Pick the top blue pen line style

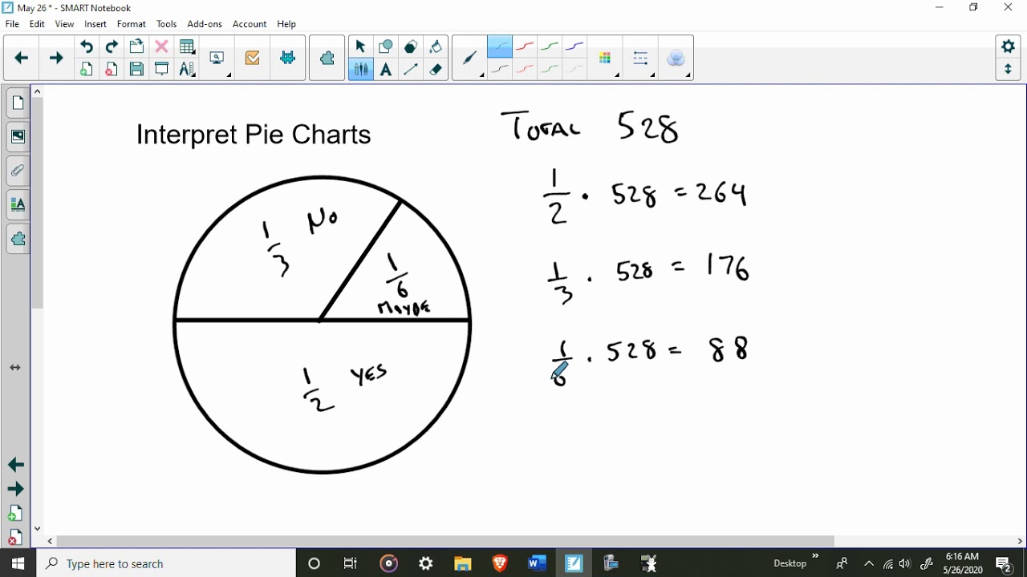(x=574, y=47)
